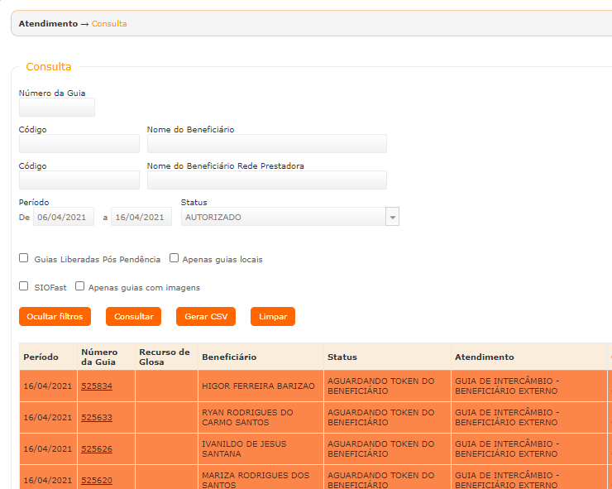Viewport: 612px width, 489px height.
Task: Export results with Gerar CSV button
Action: pos(206,316)
